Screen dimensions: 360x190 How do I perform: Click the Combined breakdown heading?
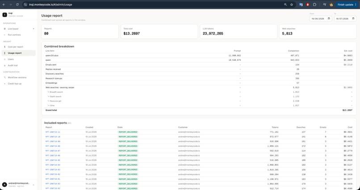(59, 46)
